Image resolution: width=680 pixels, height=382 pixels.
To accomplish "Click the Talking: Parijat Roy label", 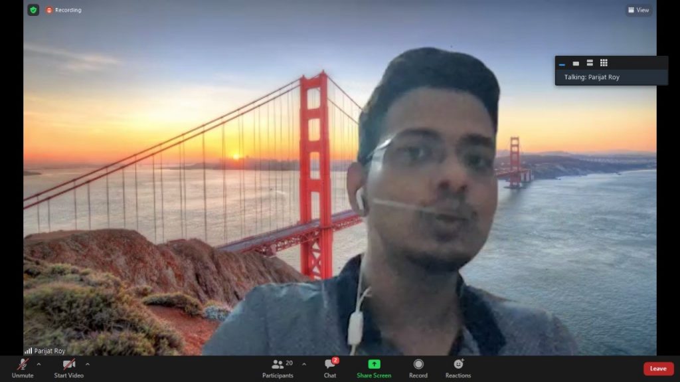I will (592, 77).
